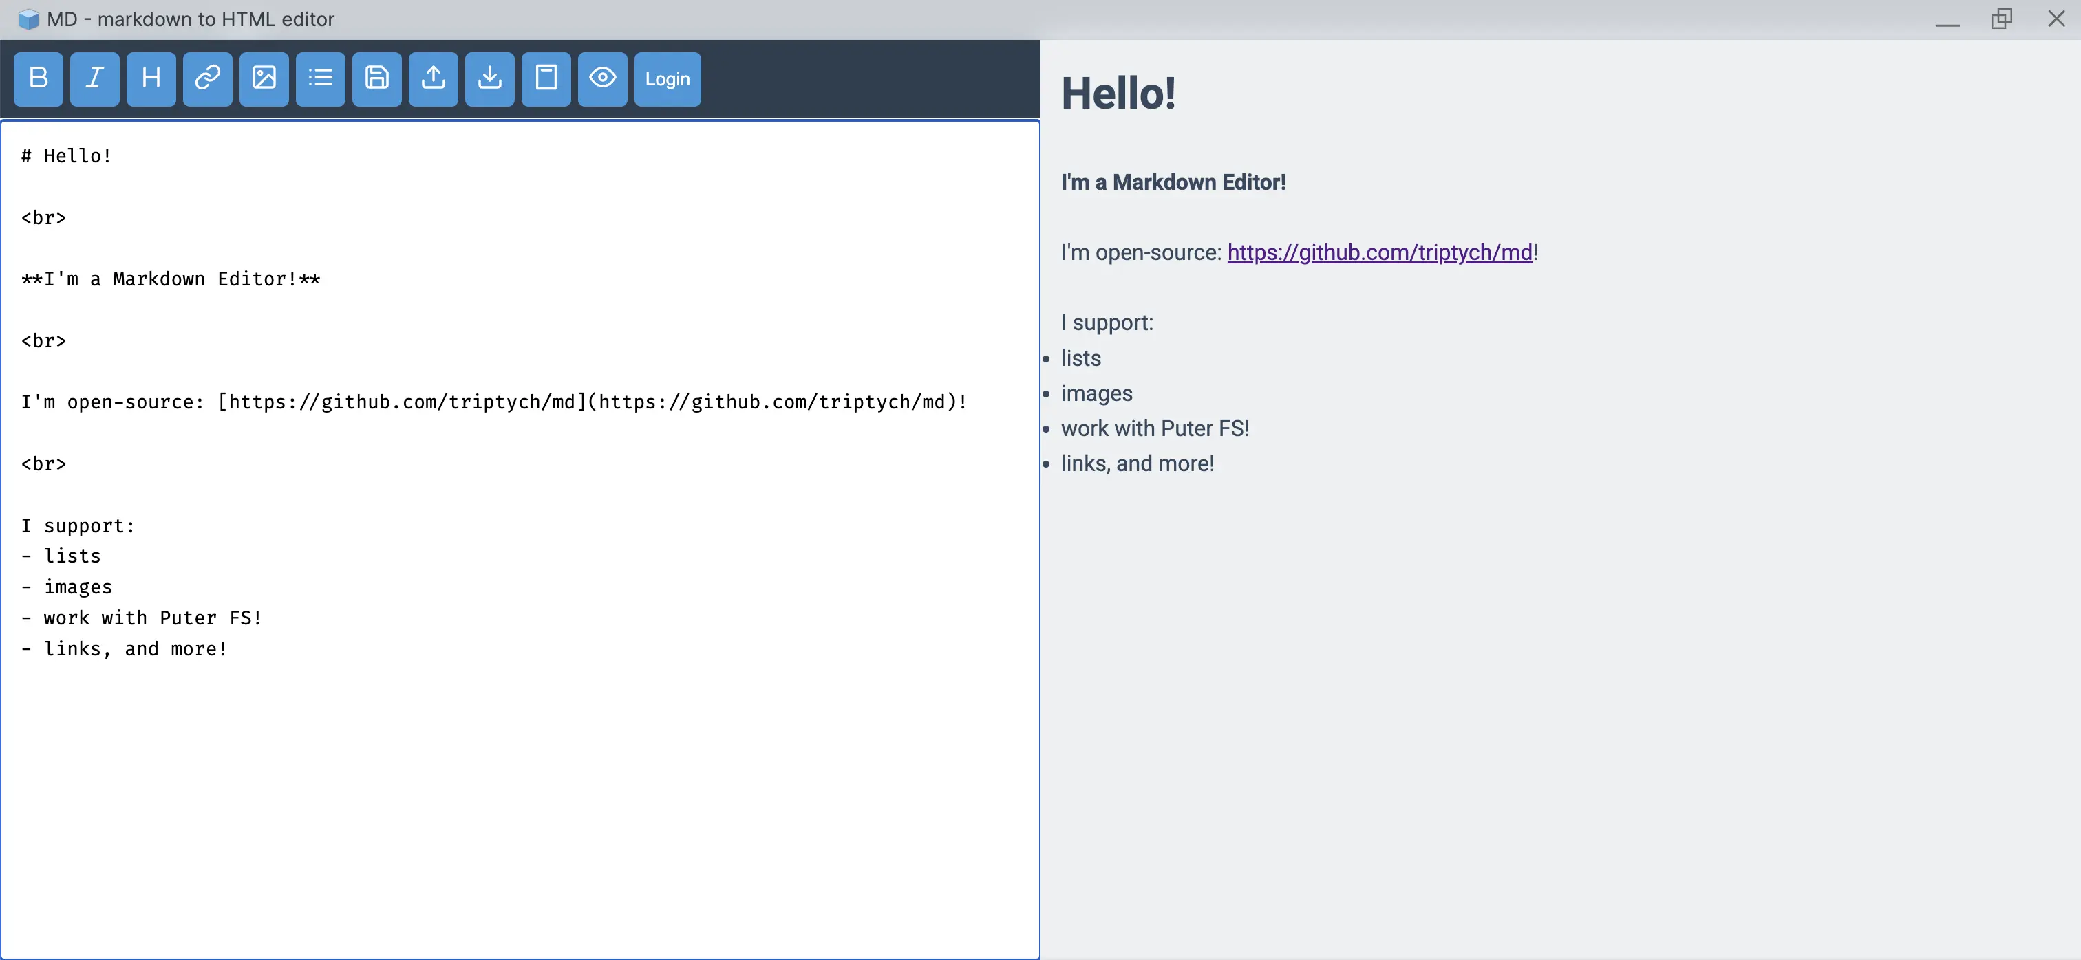The width and height of the screenshot is (2081, 960).
Task: Insert a hyperlink with the chain icon
Action: tap(208, 78)
